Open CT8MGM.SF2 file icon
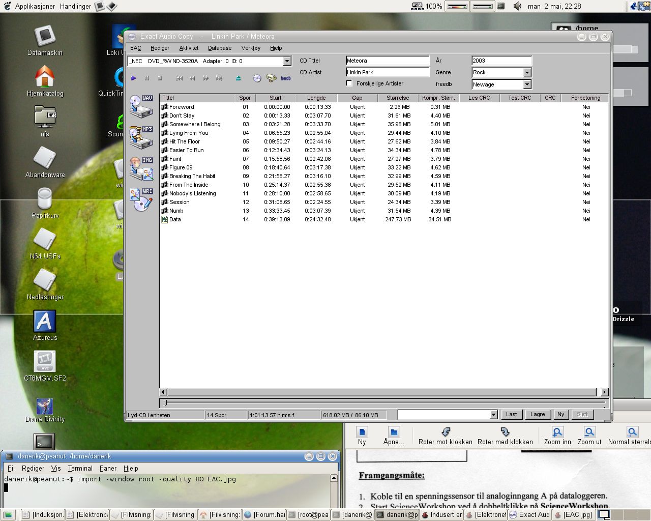 45,366
